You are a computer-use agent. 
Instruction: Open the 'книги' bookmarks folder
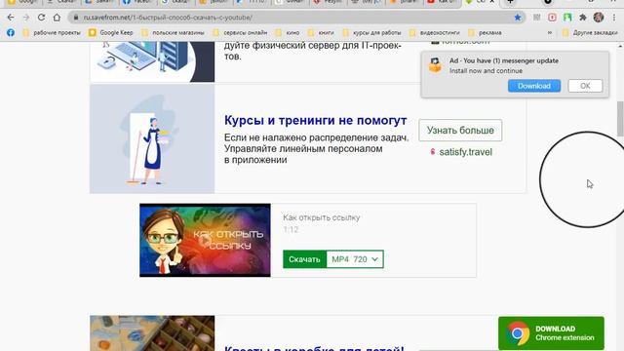pos(321,32)
